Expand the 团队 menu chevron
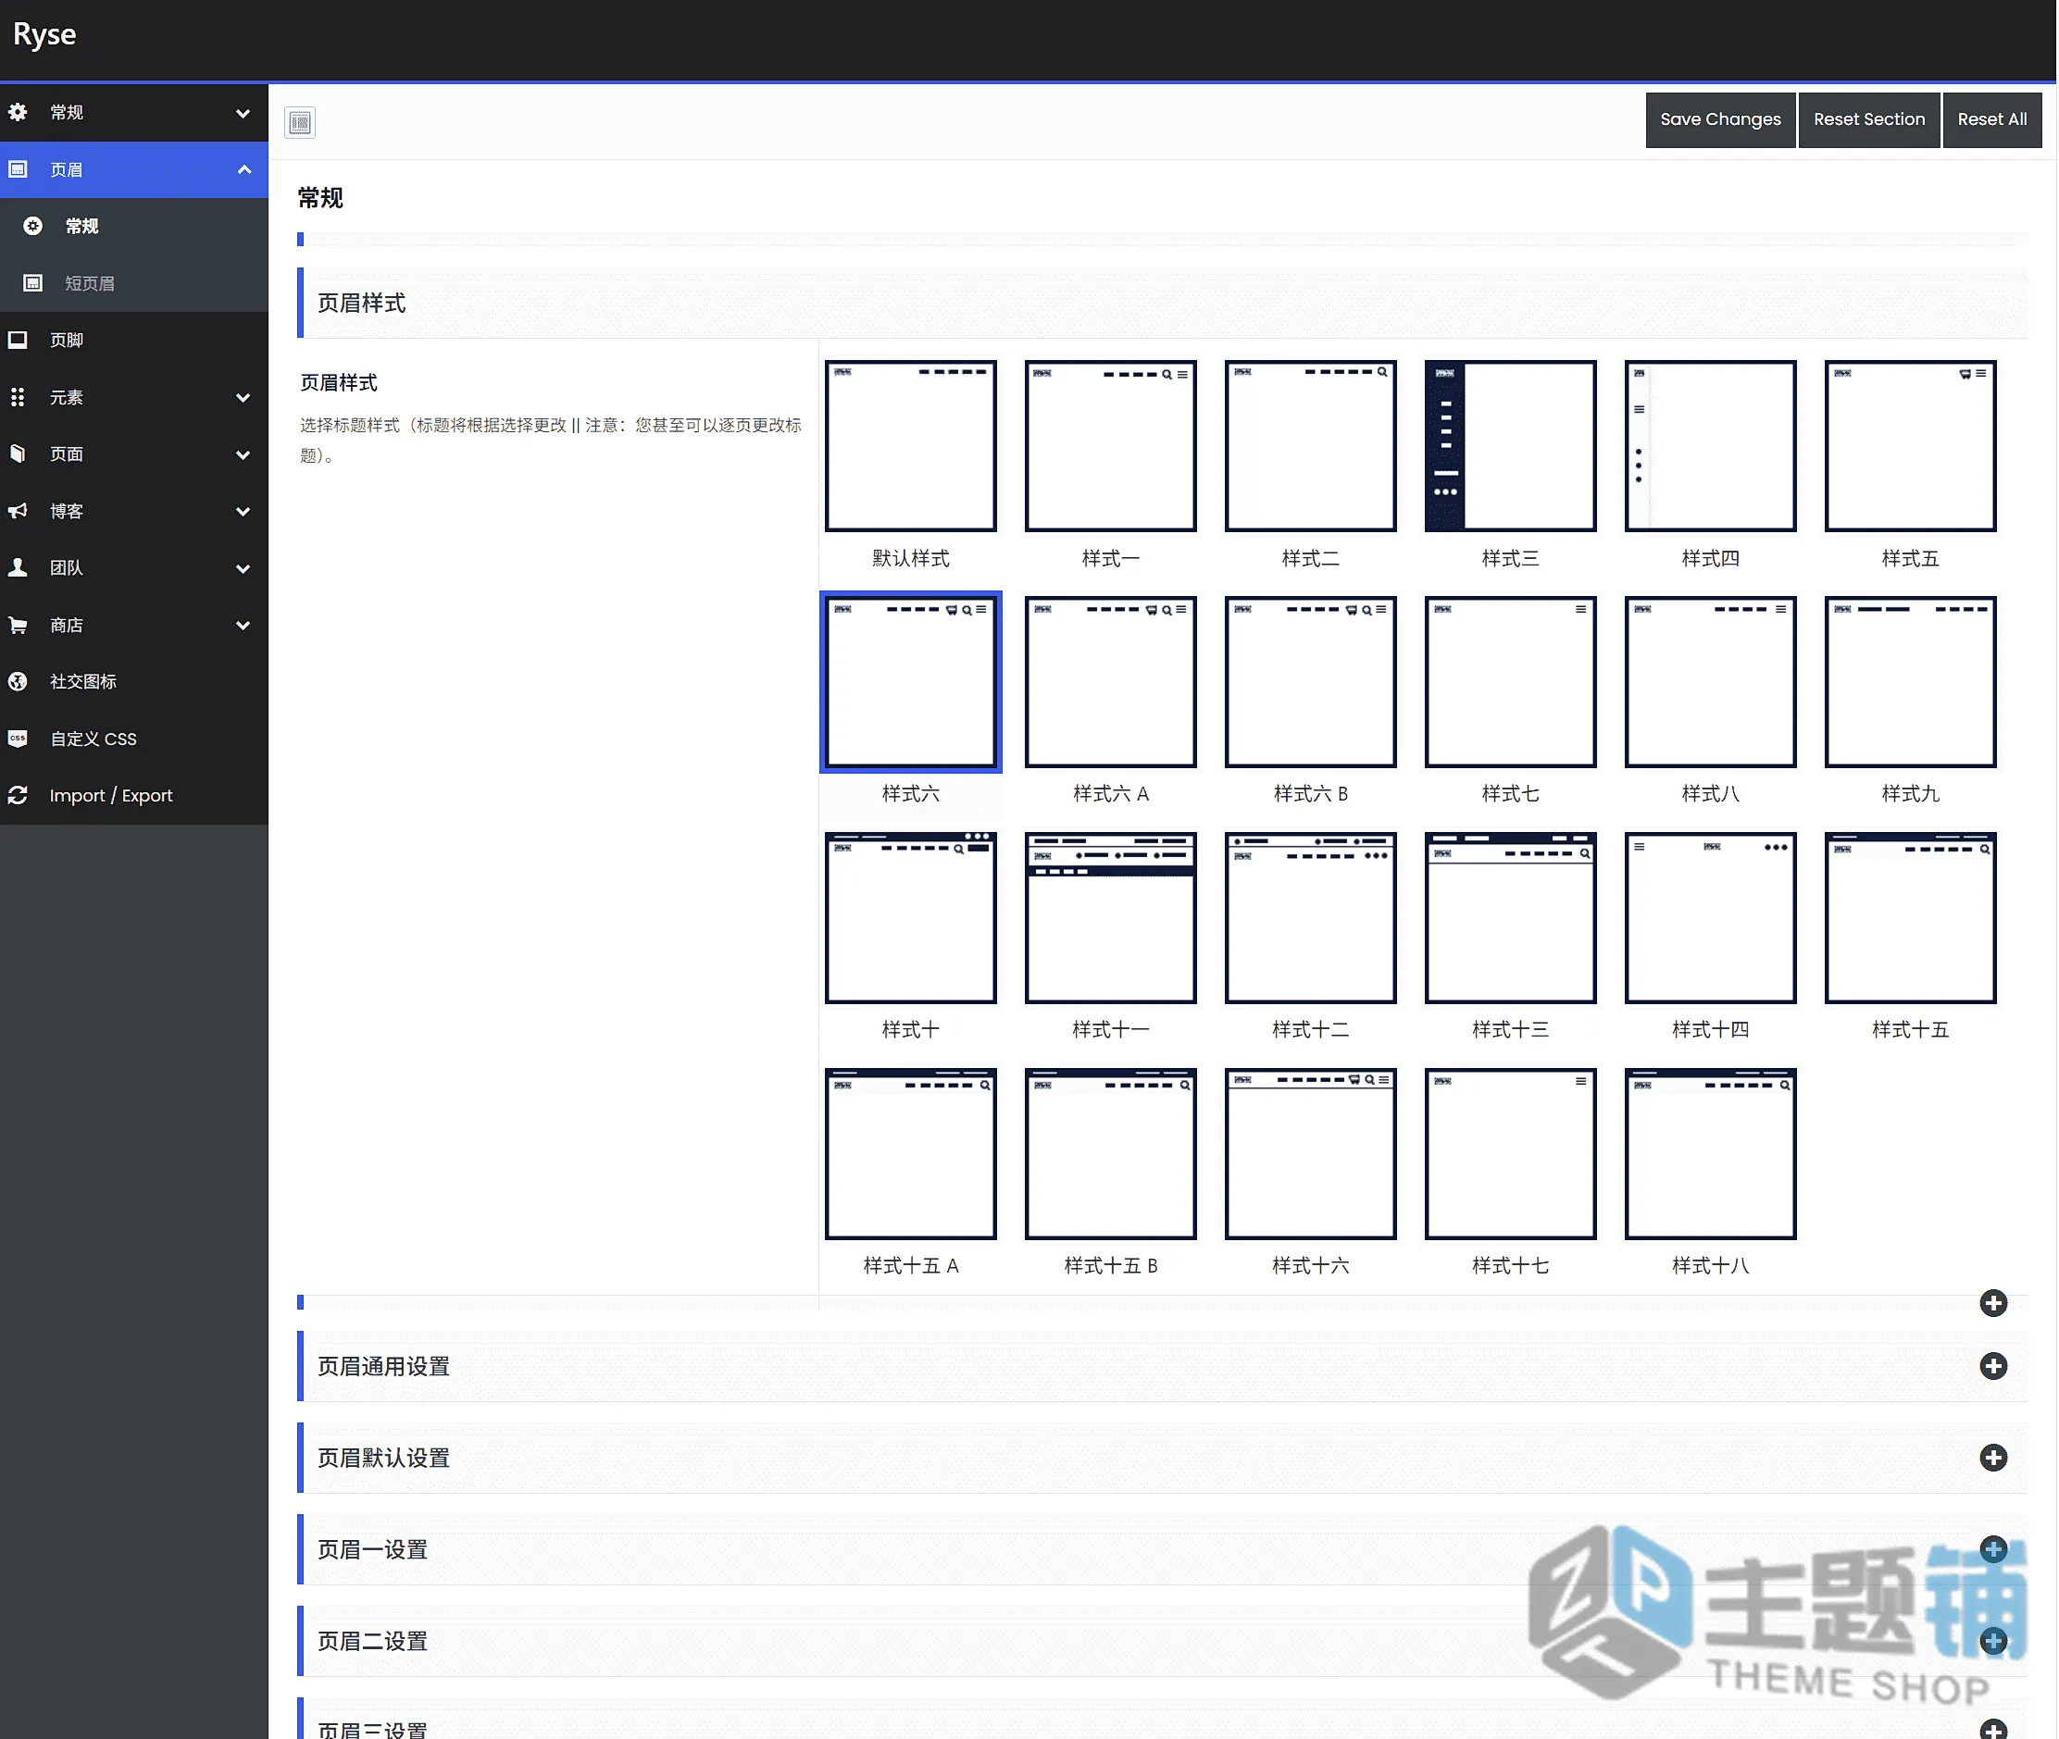2059x1739 pixels. point(243,569)
